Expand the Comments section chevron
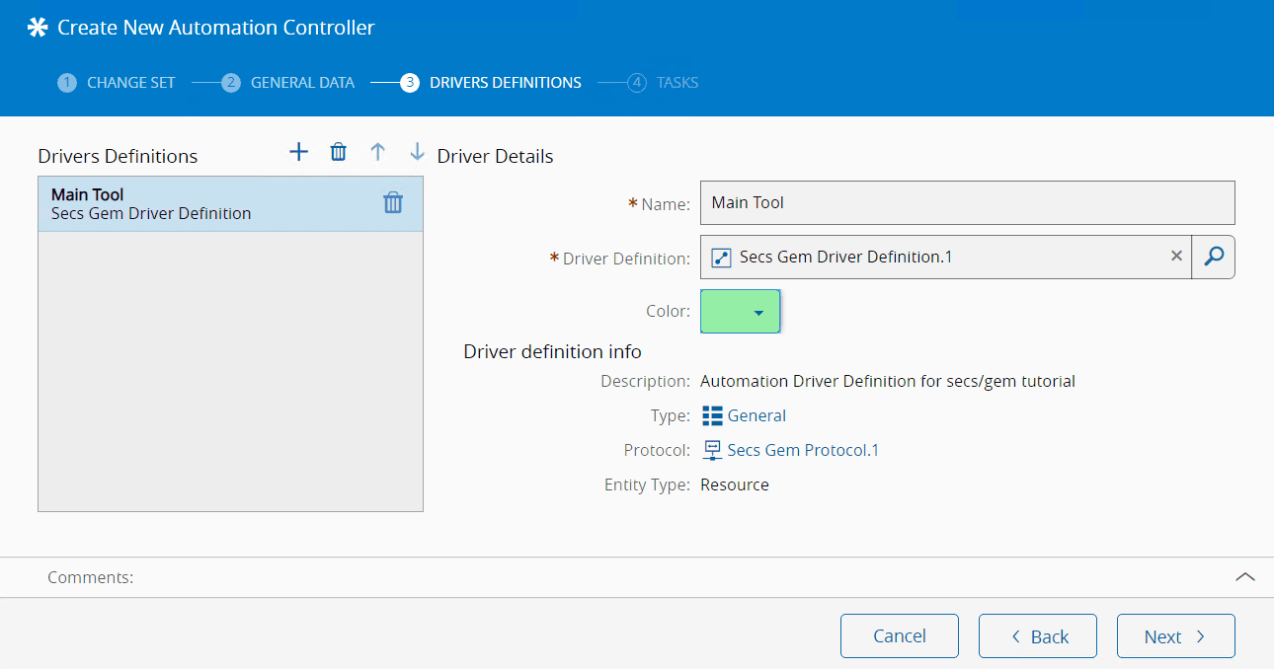The height and width of the screenshot is (669, 1274). pyautogui.click(x=1245, y=577)
